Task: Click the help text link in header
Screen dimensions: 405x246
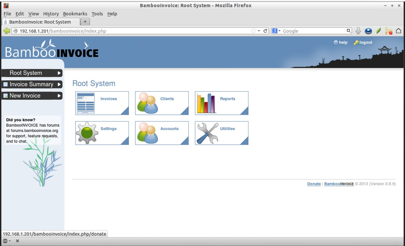Action: click(x=343, y=42)
